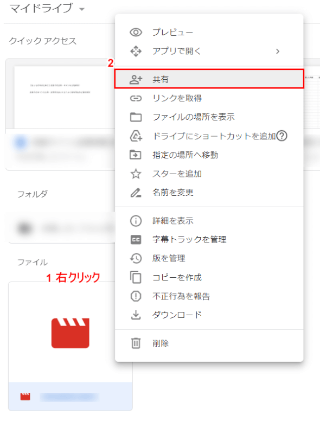
Task: Click the CC caption icon
Action: [x=136, y=240]
